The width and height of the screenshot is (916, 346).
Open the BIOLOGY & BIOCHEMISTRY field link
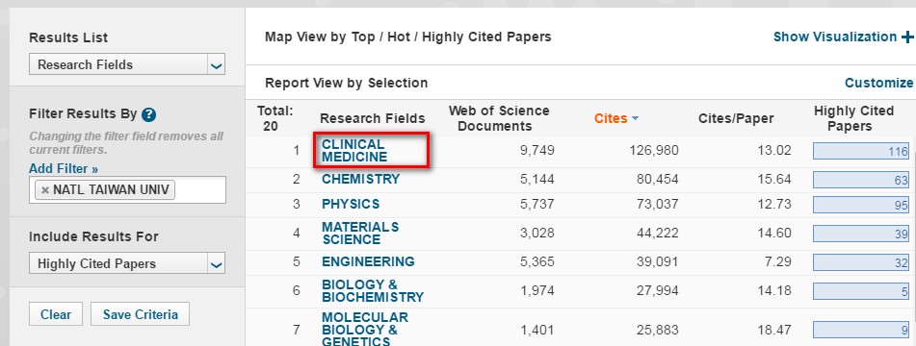pos(373,290)
